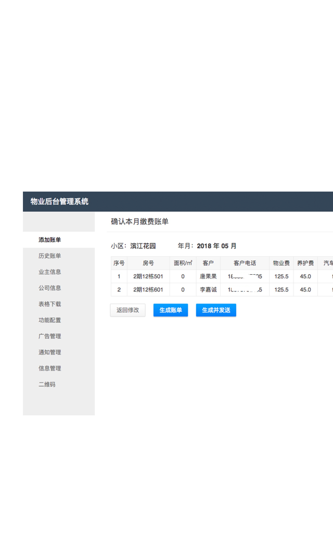Screen dimensions: 333x533
Task: Open 通知管理 from the left menu
Action: 50,352
